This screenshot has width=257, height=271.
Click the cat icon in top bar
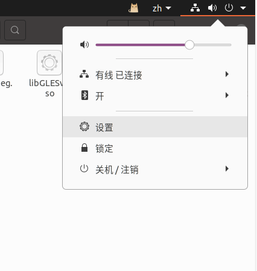point(133,8)
